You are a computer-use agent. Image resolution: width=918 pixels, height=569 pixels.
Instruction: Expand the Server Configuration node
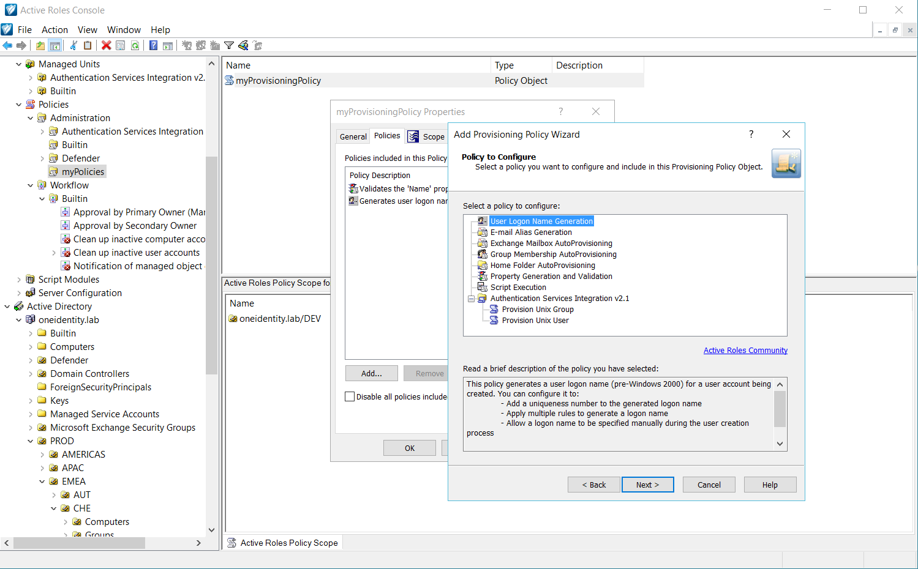(x=18, y=292)
